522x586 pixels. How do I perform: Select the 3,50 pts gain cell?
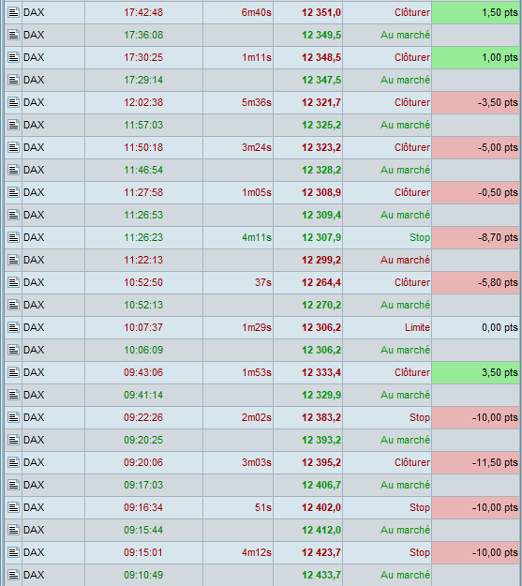coord(476,372)
